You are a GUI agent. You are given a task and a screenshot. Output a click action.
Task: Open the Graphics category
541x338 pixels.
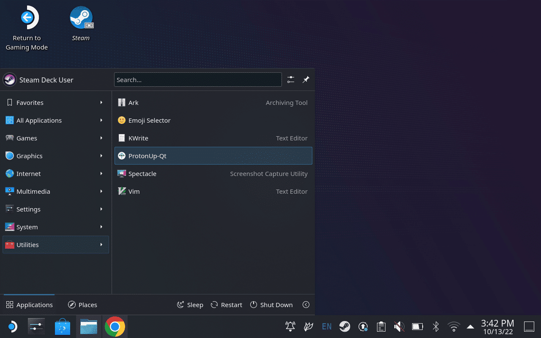click(55, 156)
